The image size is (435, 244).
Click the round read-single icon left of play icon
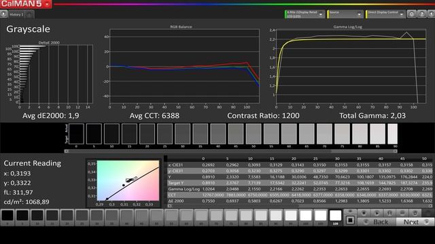(x=364, y=213)
